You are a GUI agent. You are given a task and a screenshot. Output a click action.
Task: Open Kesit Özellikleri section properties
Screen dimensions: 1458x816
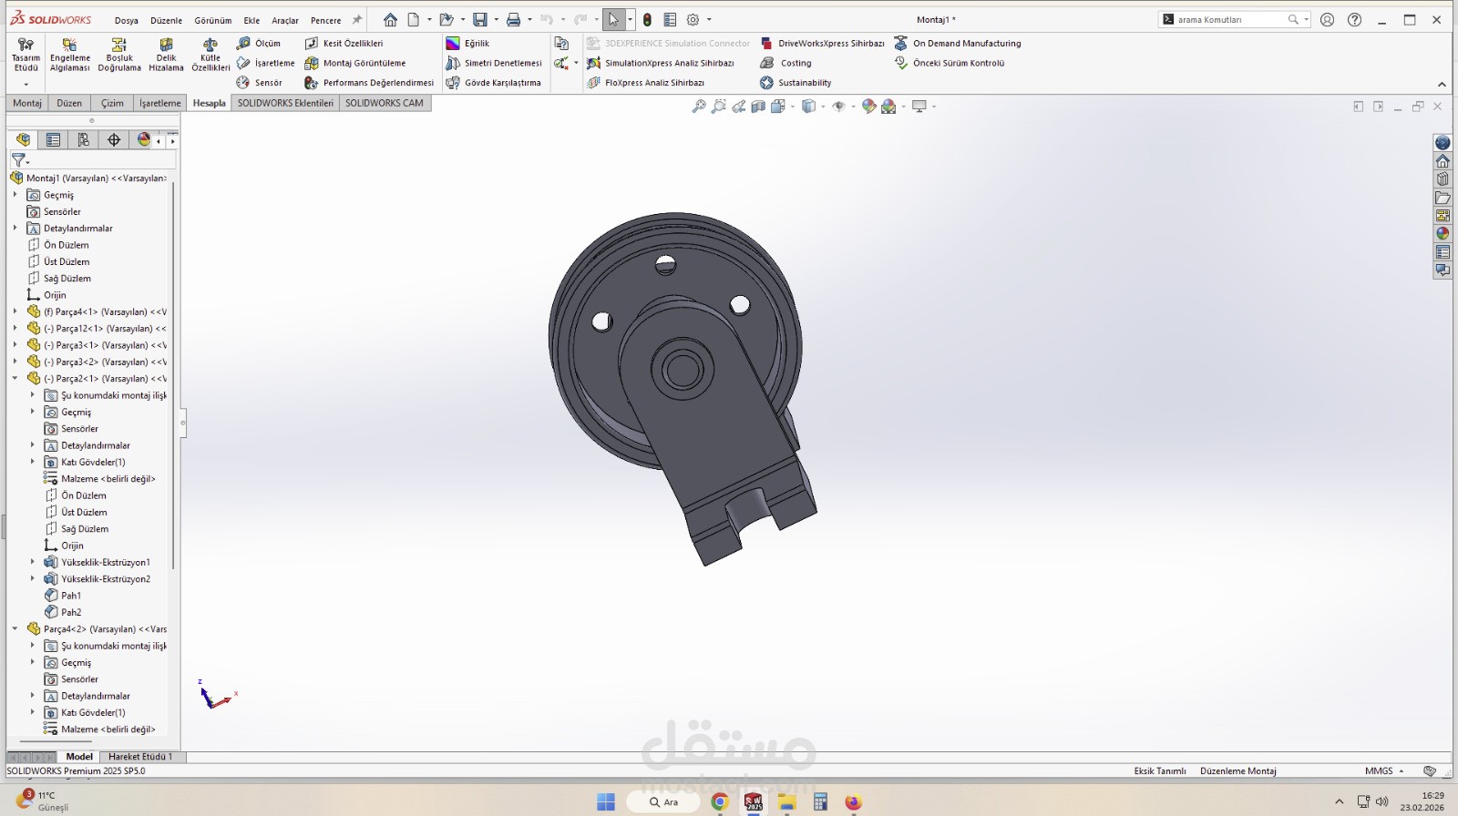312,44
